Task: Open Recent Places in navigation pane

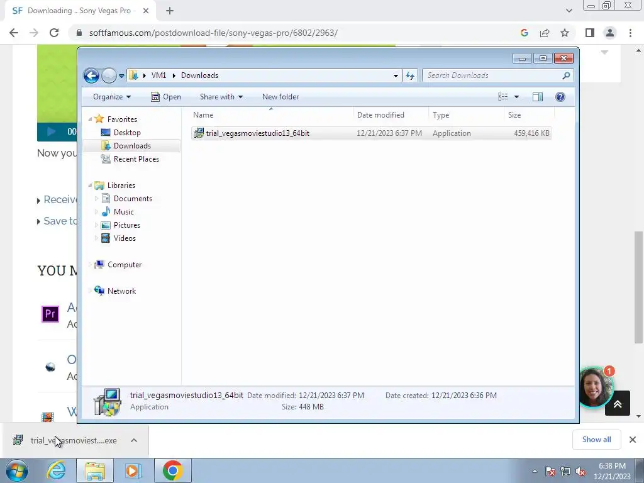Action: (x=136, y=159)
